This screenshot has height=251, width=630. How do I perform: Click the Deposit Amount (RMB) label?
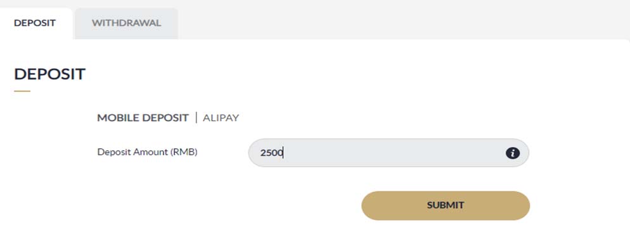click(148, 153)
